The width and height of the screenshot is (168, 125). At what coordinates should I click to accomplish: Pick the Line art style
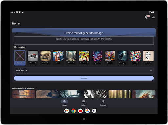pos(148,58)
